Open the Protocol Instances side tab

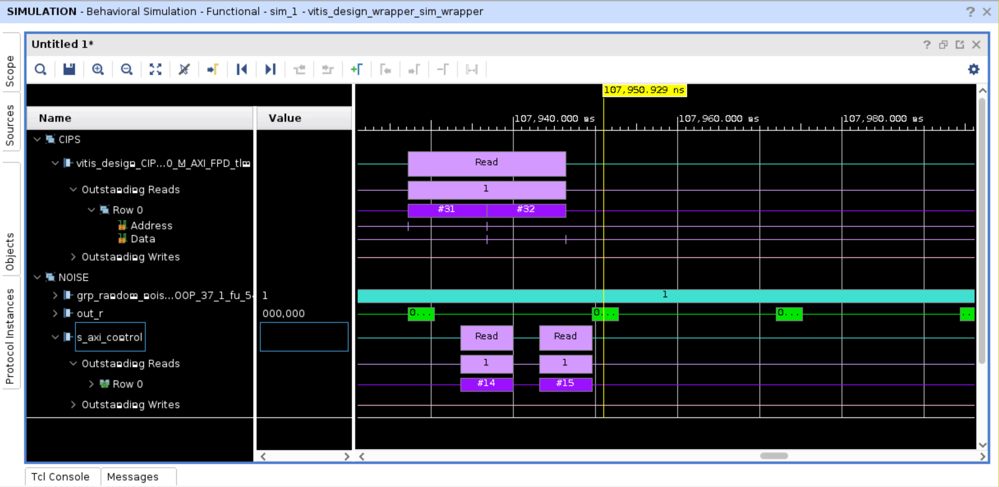pos(10,336)
